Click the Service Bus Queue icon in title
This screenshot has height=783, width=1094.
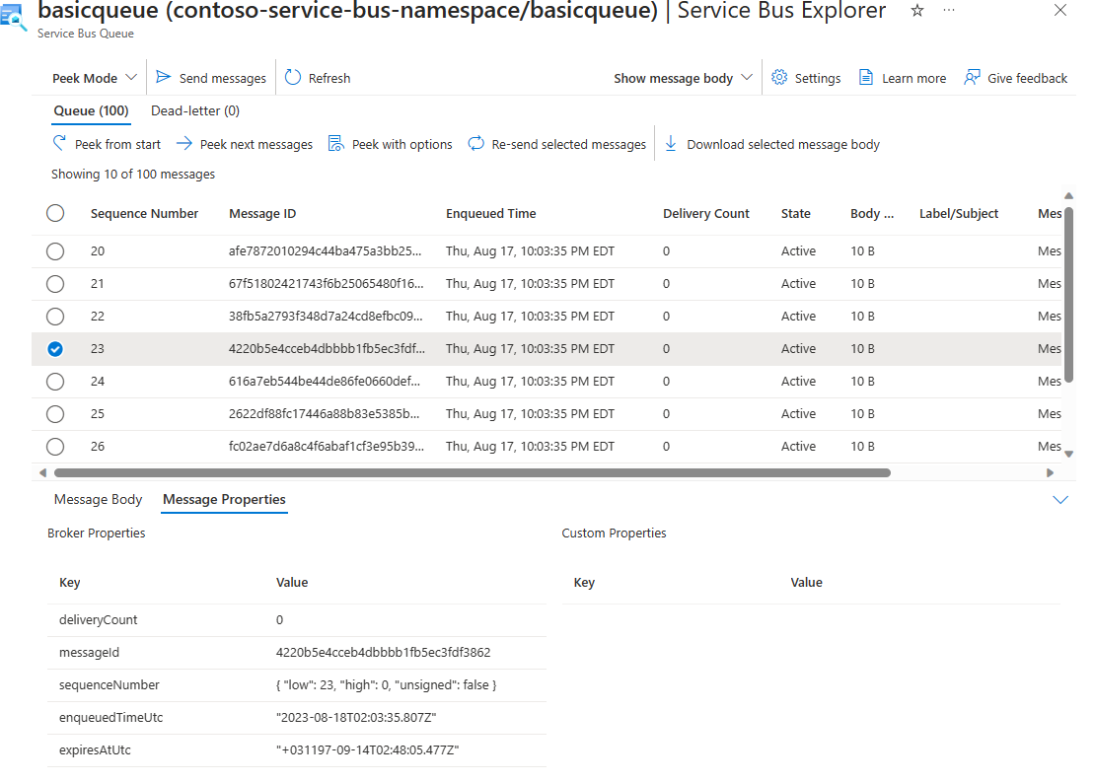(x=13, y=18)
